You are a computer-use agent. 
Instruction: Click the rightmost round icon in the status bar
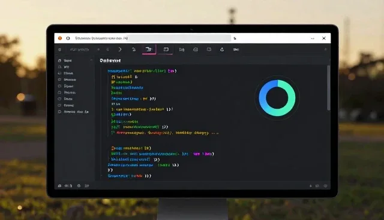(325, 186)
